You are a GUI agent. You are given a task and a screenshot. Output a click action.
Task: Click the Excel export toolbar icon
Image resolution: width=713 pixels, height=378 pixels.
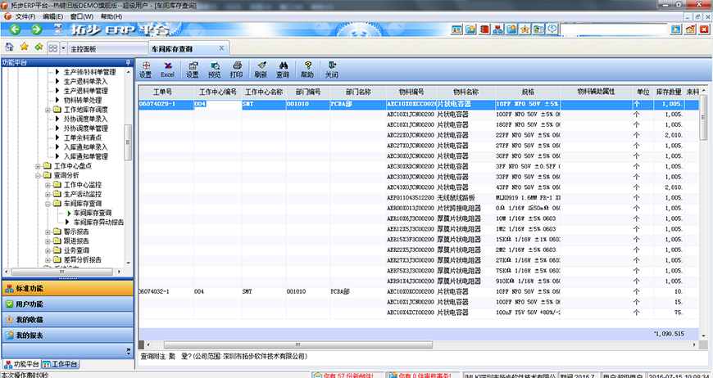coord(167,69)
